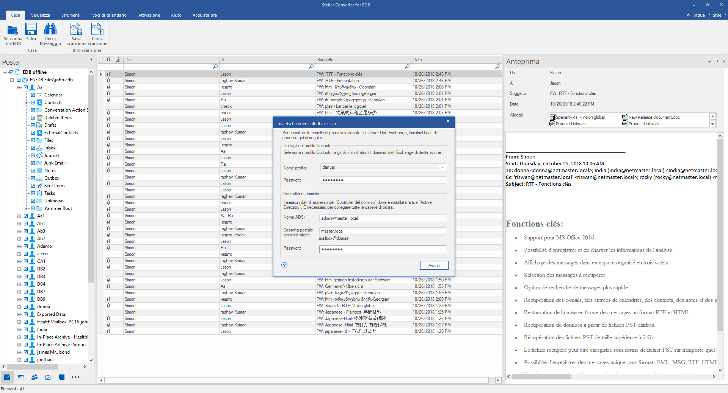Toggle checkbox for donna mailbox
Viewport: 728px width, 393px height.
(x=26, y=307)
